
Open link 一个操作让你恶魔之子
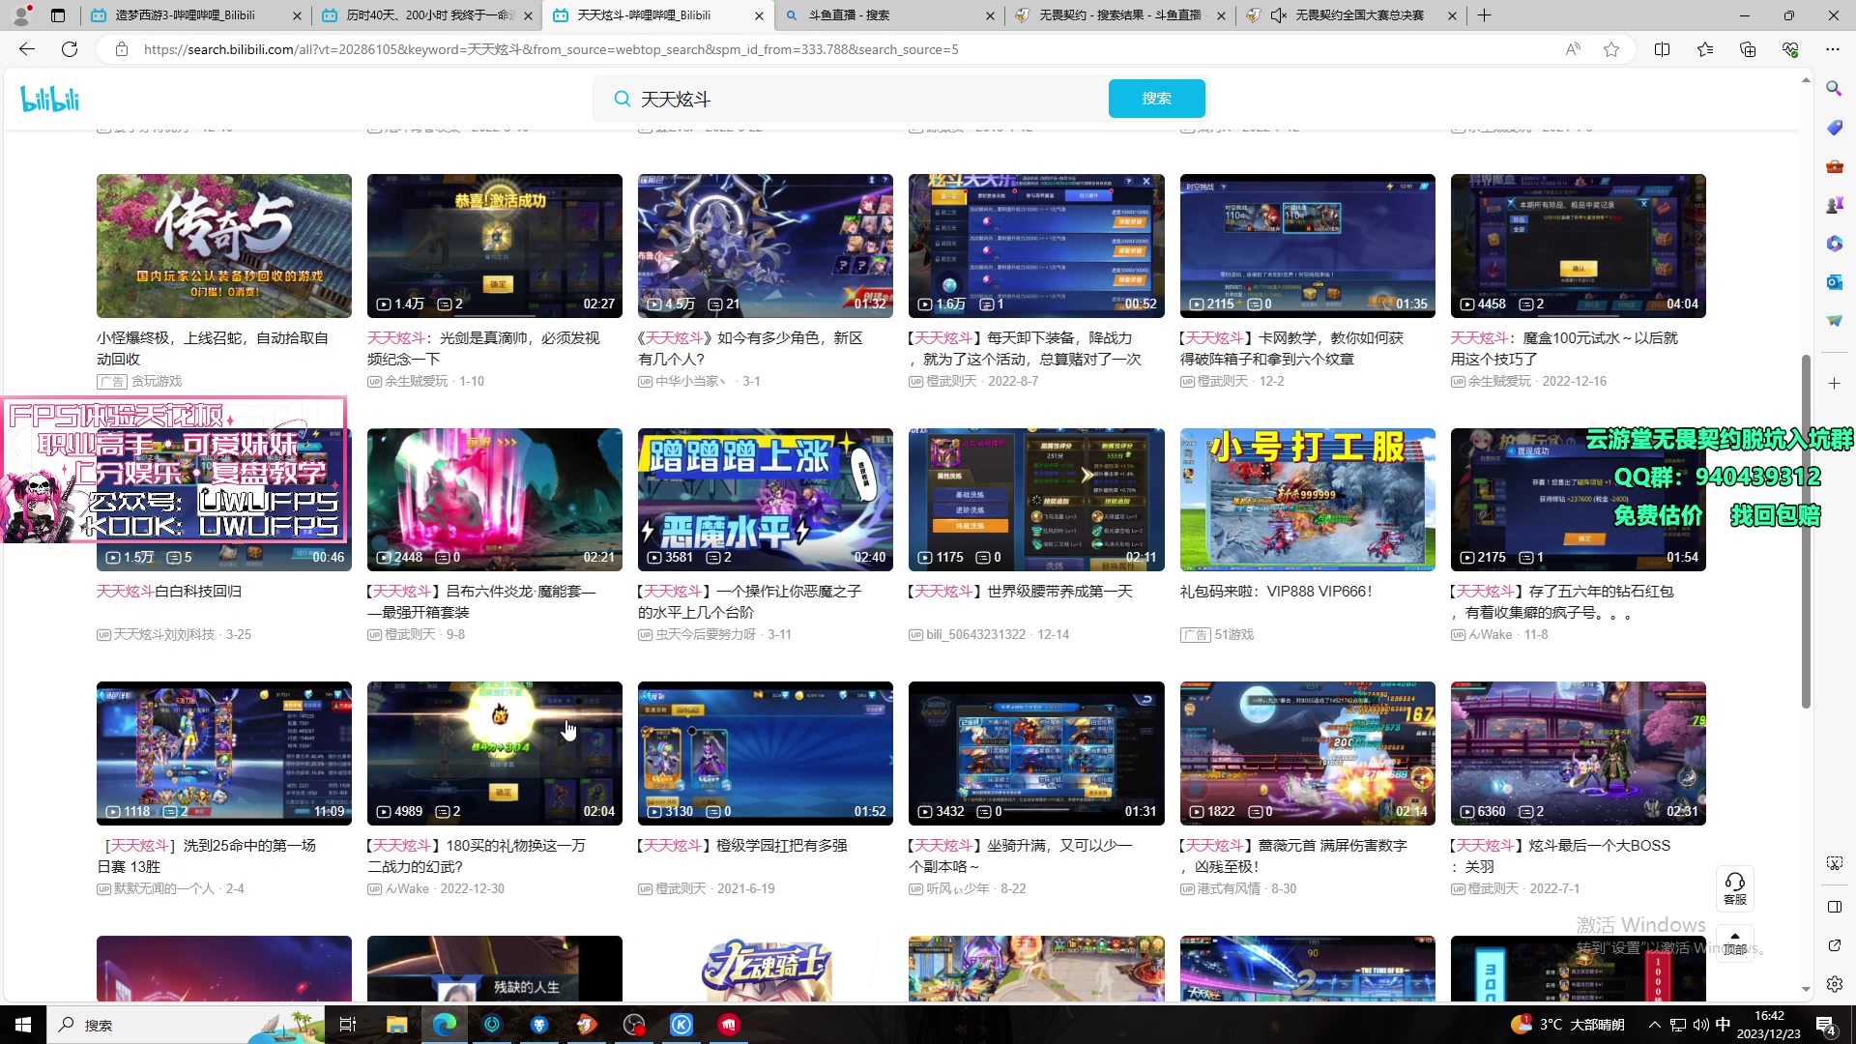(x=750, y=601)
